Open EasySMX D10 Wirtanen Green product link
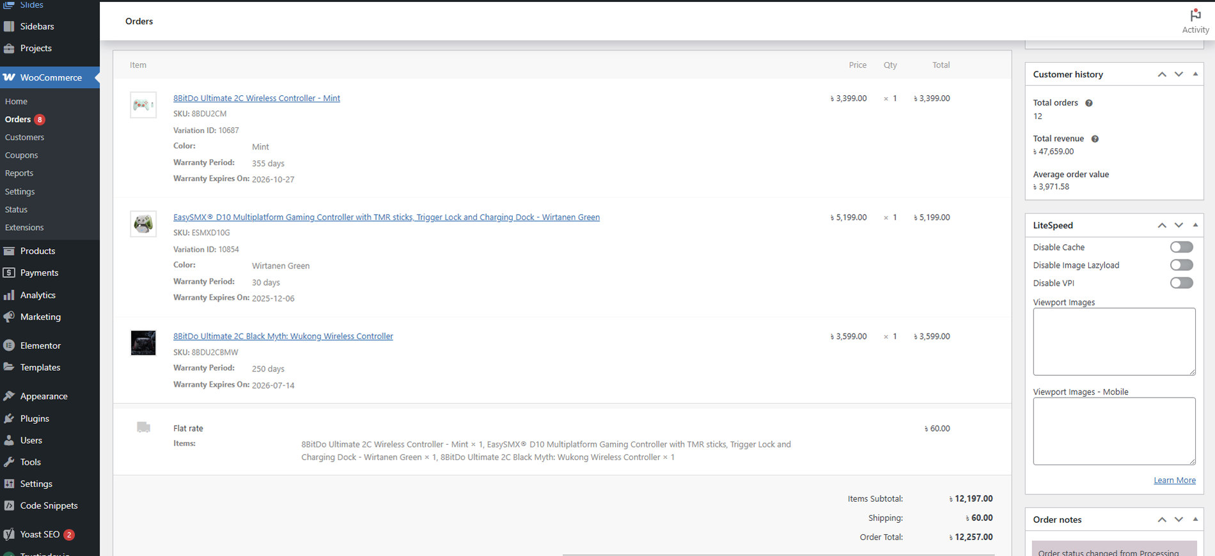The height and width of the screenshot is (556, 1215). [x=386, y=217]
